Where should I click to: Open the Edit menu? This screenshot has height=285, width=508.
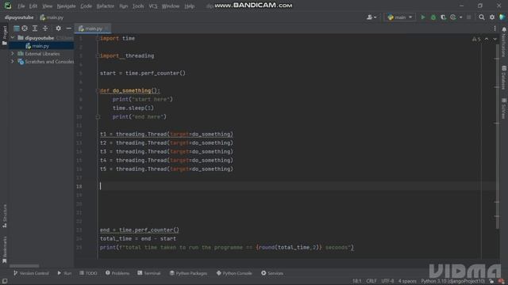(x=33, y=6)
